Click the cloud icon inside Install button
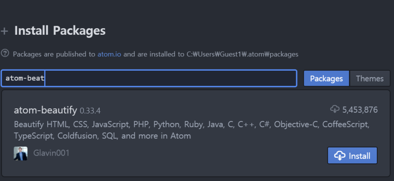This screenshot has height=181, width=394. pyautogui.click(x=340, y=156)
